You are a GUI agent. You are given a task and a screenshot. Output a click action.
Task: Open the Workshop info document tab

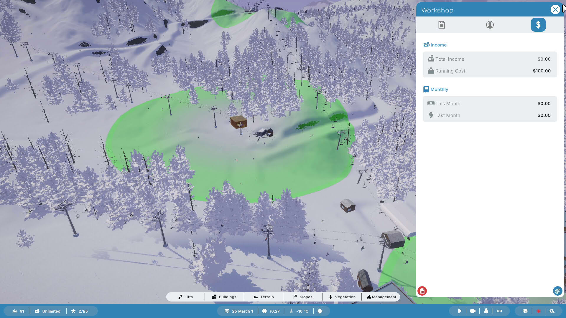(441, 25)
